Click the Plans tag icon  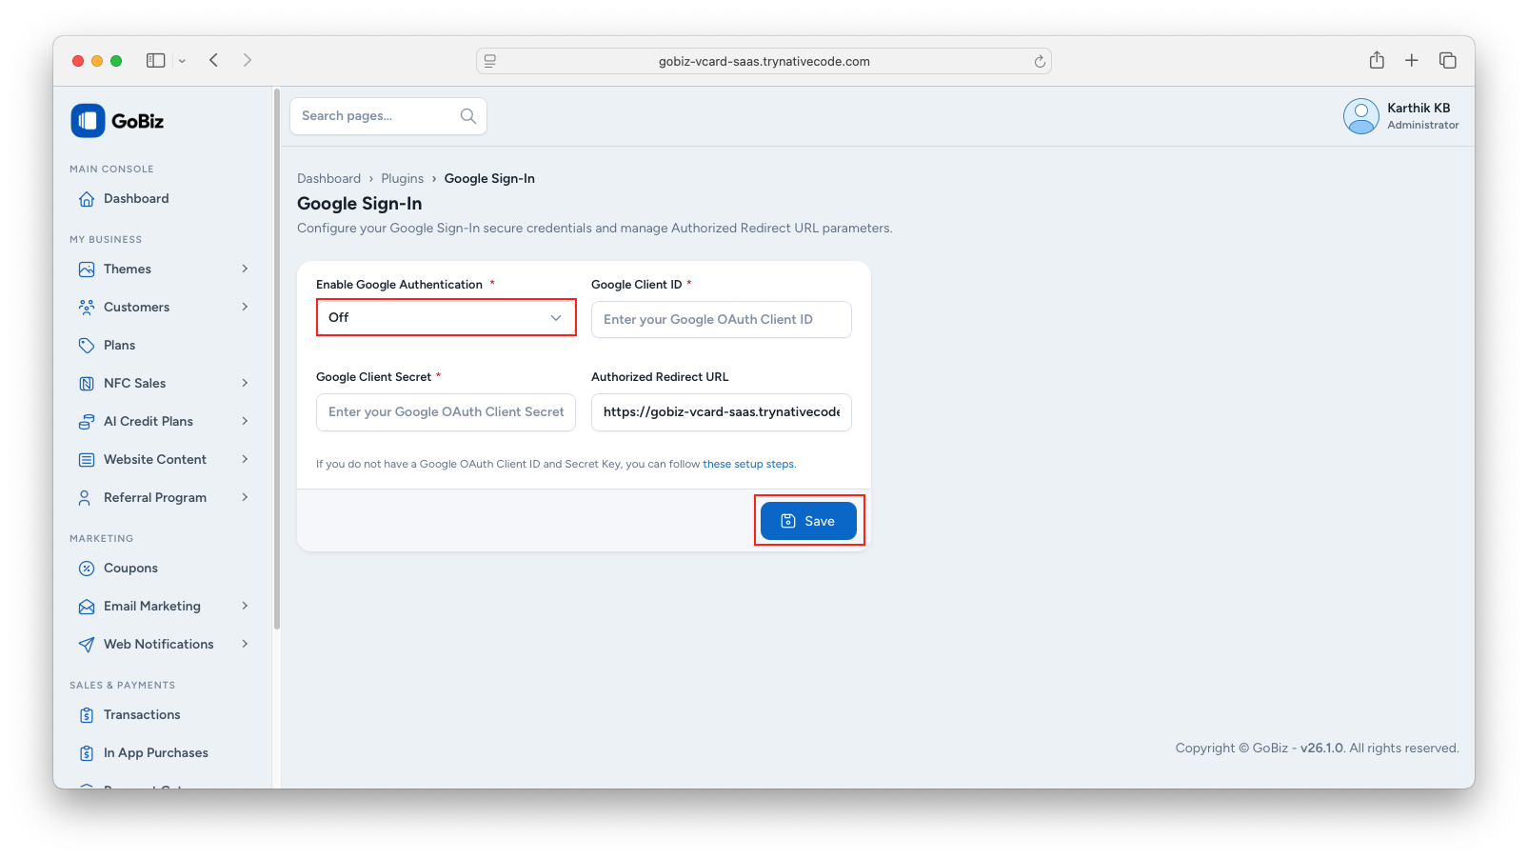(87, 346)
